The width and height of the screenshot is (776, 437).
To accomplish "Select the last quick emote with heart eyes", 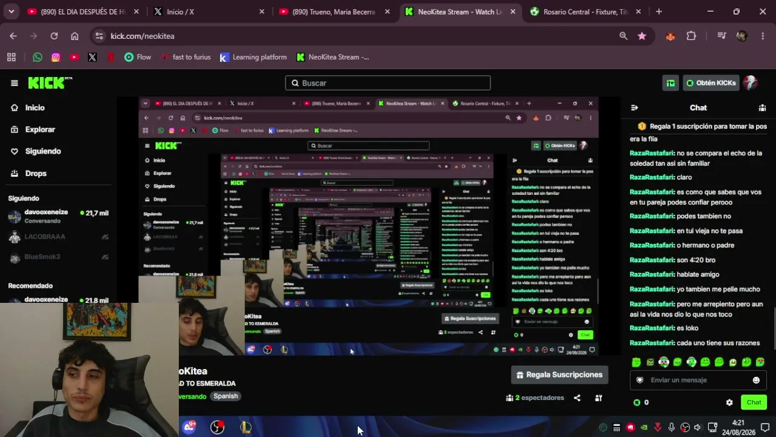I will click(x=760, y=362).
